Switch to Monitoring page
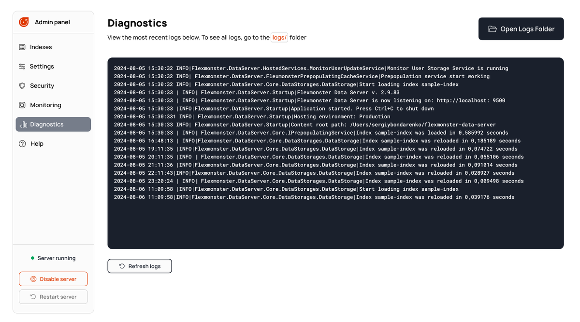 pyautogui.click(x=53, y=105)
